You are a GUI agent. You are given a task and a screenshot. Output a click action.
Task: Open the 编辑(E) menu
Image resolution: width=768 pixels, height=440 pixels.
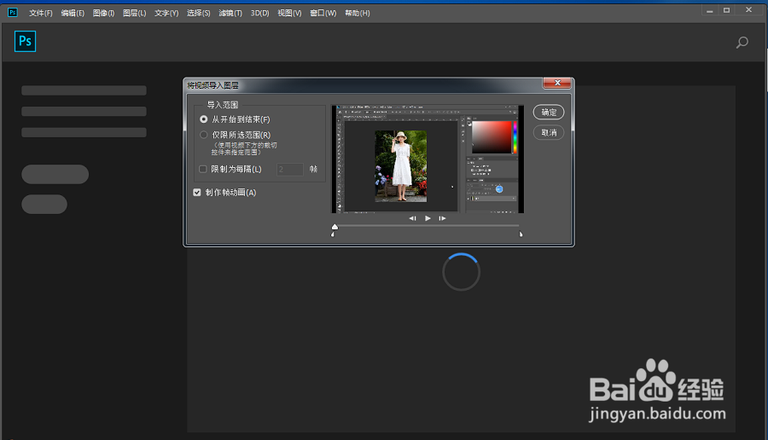click(x=73, y=13)
